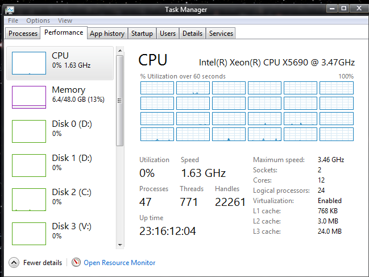Switch to the Processes tab
The height and width of the screenshot is (277, 369).
[x=23, y=34]
